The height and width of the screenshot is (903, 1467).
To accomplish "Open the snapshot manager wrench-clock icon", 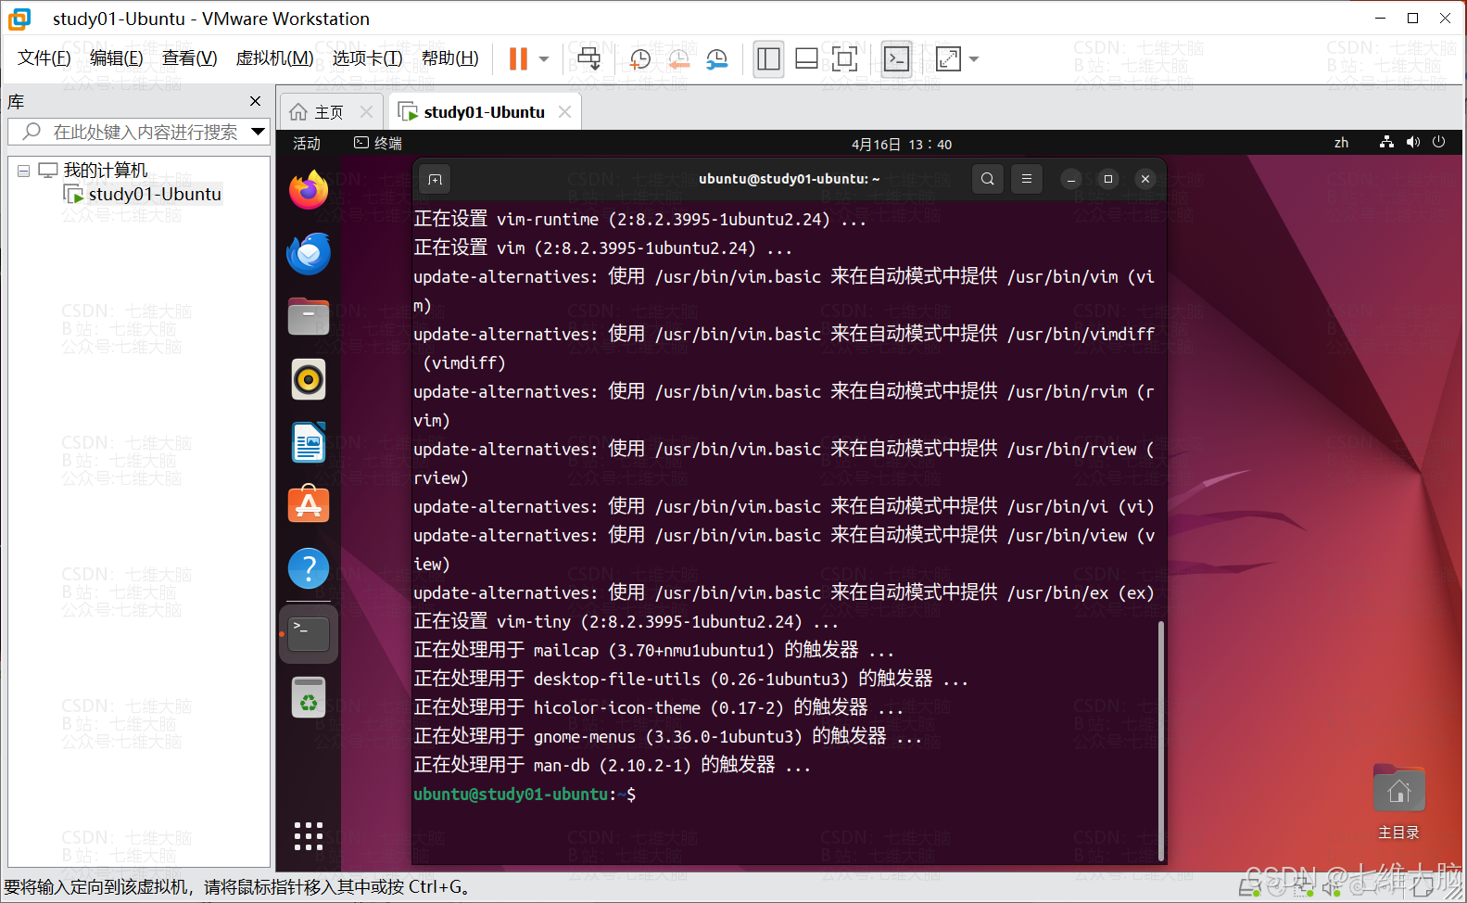I will [x=716, y=59].
